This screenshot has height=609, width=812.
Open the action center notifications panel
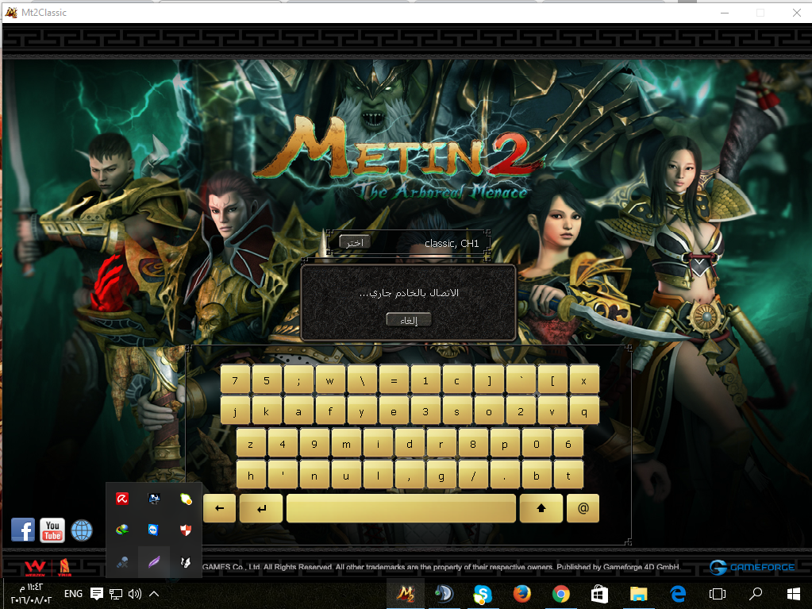[97, 594]
